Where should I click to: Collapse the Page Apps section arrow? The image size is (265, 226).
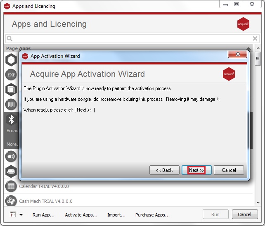click(248, 48)
